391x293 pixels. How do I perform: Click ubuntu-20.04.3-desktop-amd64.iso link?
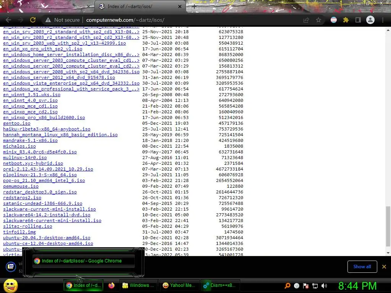pyautogui.click(x=47, y=238)
